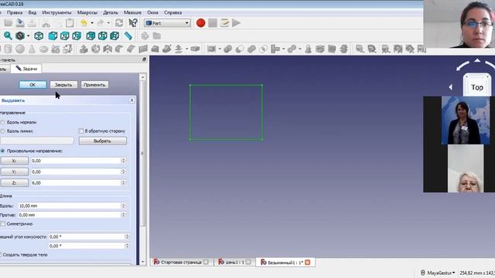Click the X direction button
The image size is (495, 278).
pyautogui.click(x=14, y=161)
